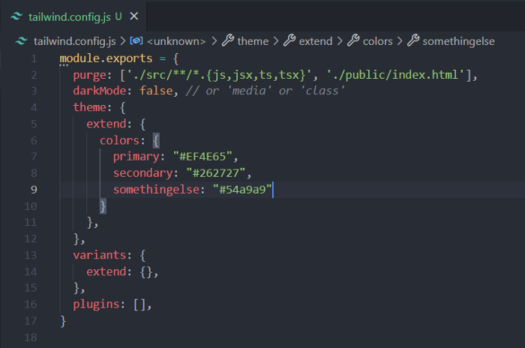Place cursor in module.exports text

(106, 58)
